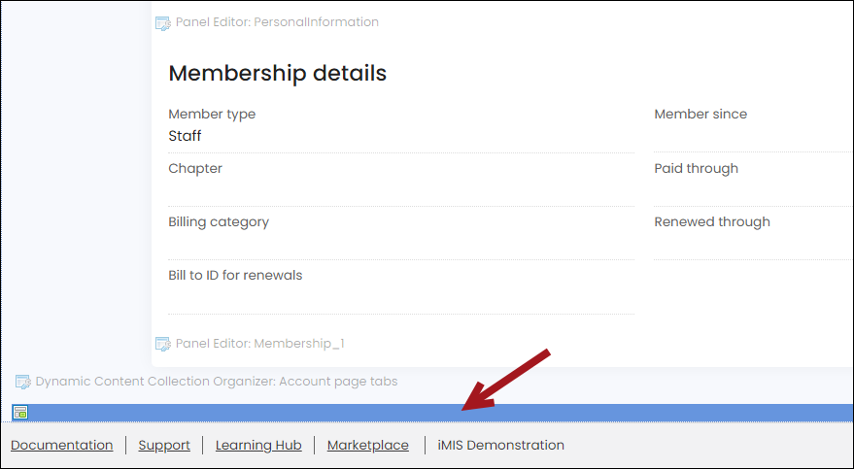
Task: Visit the Learning Hub link
Action: click(258, 445)
